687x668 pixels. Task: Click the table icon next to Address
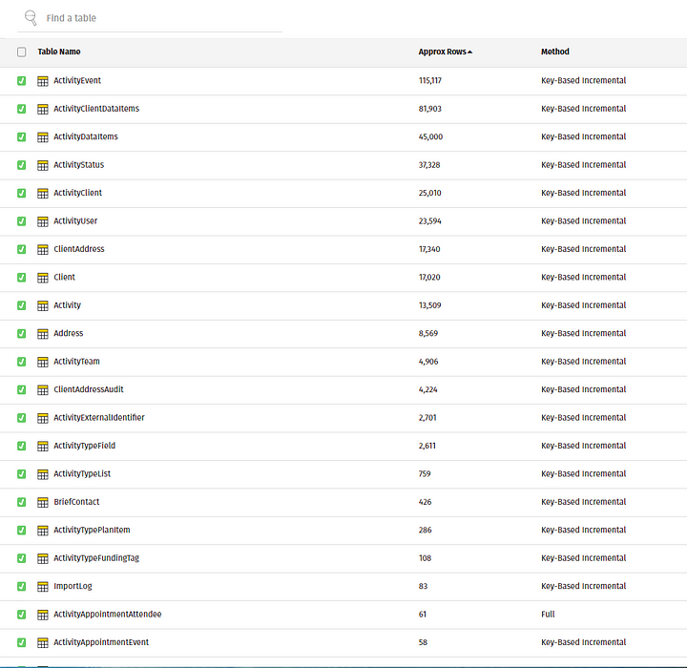click(43, 334)
